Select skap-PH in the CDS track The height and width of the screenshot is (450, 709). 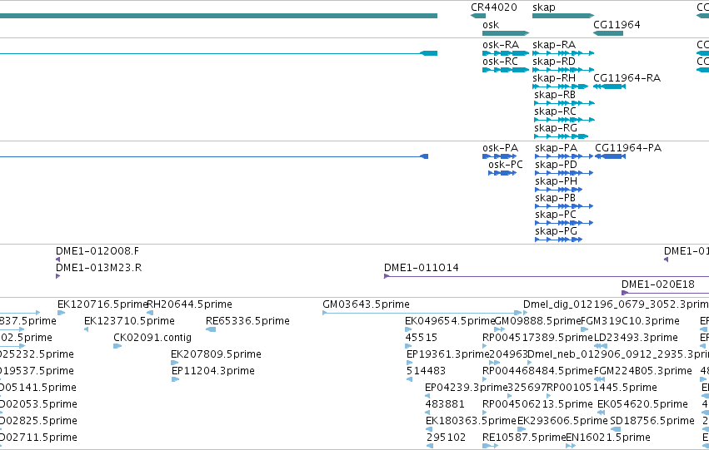point(558,190)
